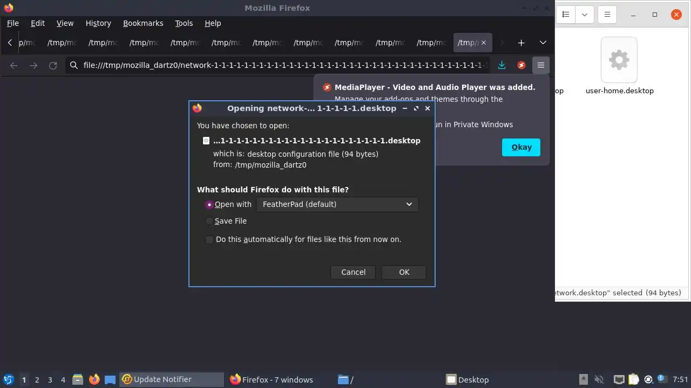
Task: Open the Firefox downloads panel icon
Action: [x=502, y=65]
